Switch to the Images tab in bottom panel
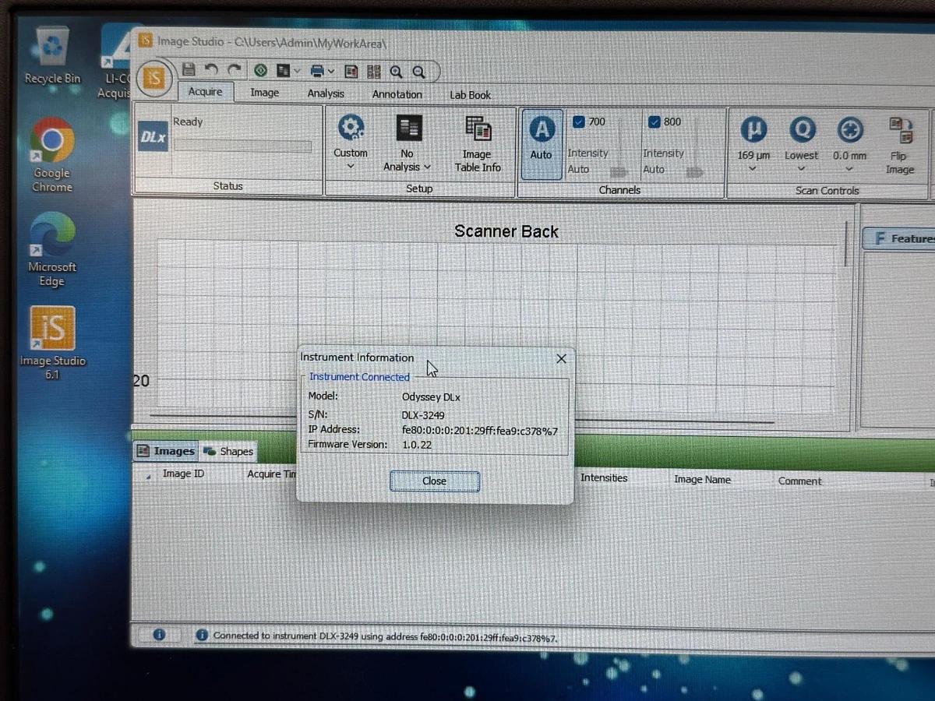This screenshot has width=935, height=701. (x=165, y=451)
